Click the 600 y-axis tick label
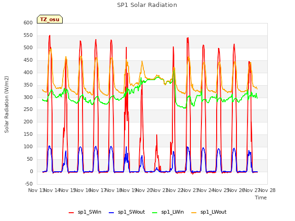Viewport: 295px width, 221px height. (28, 23)
